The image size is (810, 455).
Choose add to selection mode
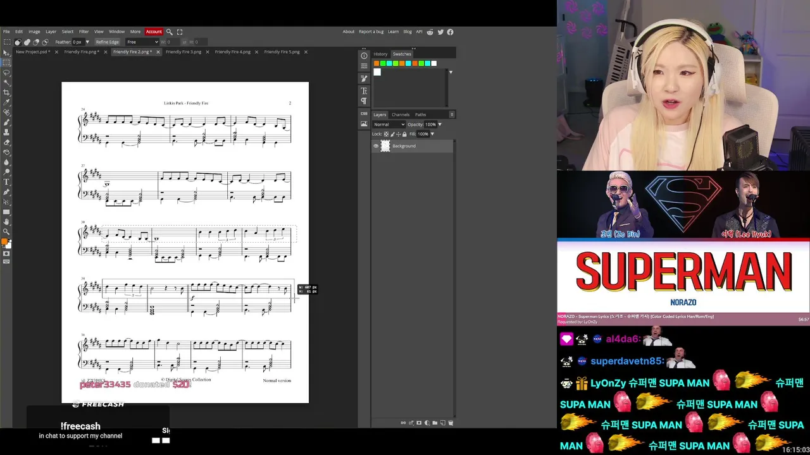coord(27,42)
